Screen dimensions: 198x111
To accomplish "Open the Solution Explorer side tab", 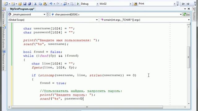I will pos(4,37).
